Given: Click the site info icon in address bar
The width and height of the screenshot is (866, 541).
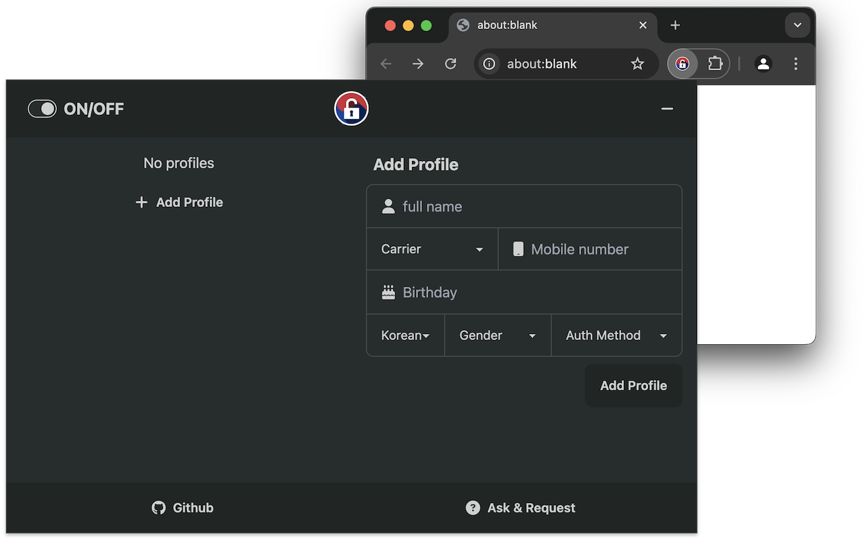Looking at the screenshot, I should pyautogui.click(x=489, y=64).
